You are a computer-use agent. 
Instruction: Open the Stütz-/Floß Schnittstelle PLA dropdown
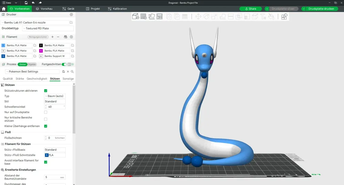(55, 155)
